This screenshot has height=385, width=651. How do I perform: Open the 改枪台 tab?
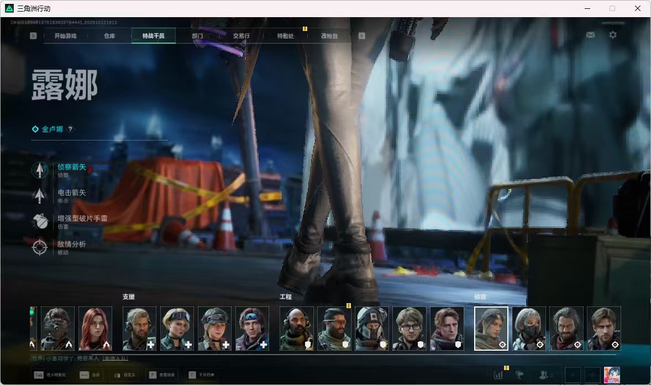pyautogui.click(x=329, y=36)
